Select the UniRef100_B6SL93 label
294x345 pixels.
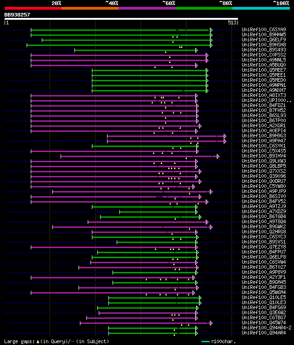[264, 115]
